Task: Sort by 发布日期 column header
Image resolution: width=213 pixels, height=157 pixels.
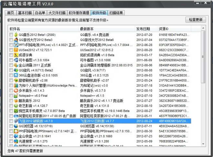Action: pyautogui.click(x=146, y=29)
